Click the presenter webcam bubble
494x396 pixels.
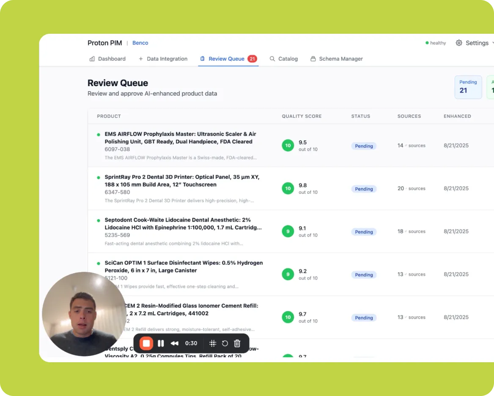(x=84, y=314)
